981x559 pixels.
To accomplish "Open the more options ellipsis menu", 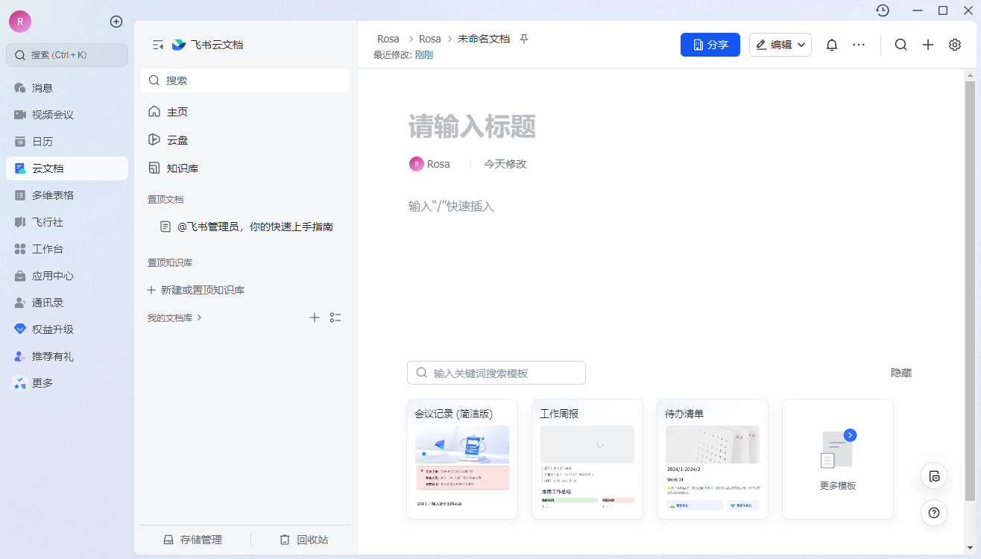I will 859,45.
